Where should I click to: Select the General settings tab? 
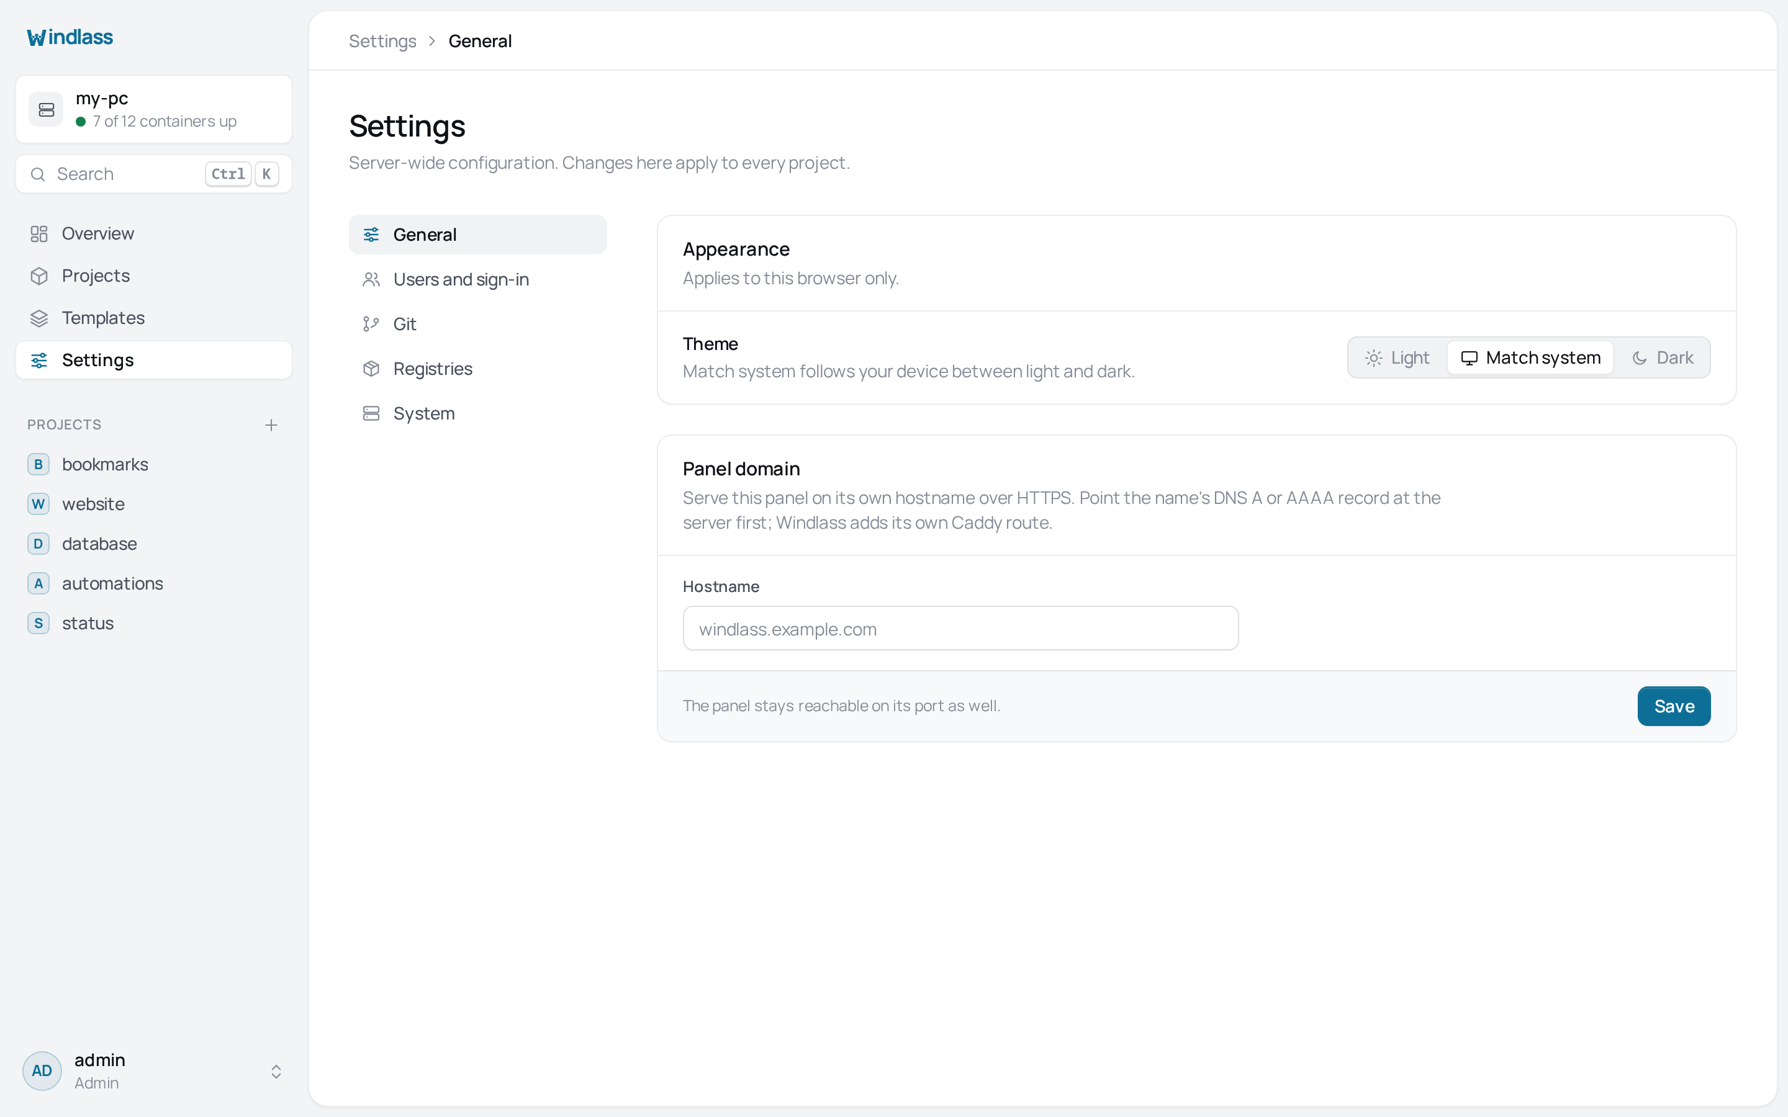[477, 234]
